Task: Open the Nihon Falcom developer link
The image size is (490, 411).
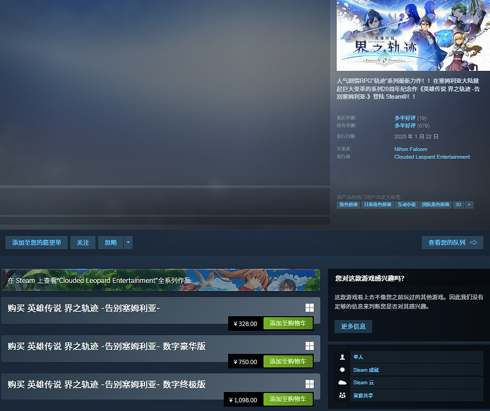Action: click(411, 149)
